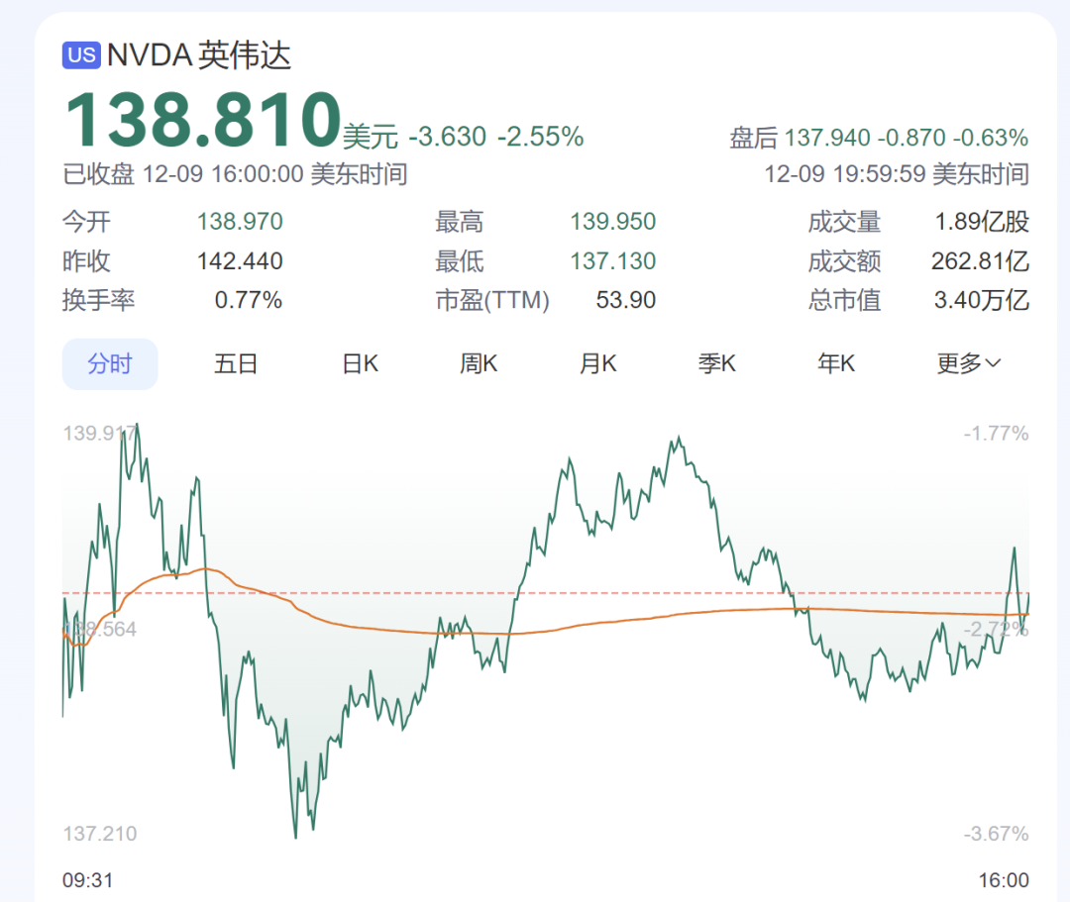Click the price change -3.630

(x=447, y=137)
